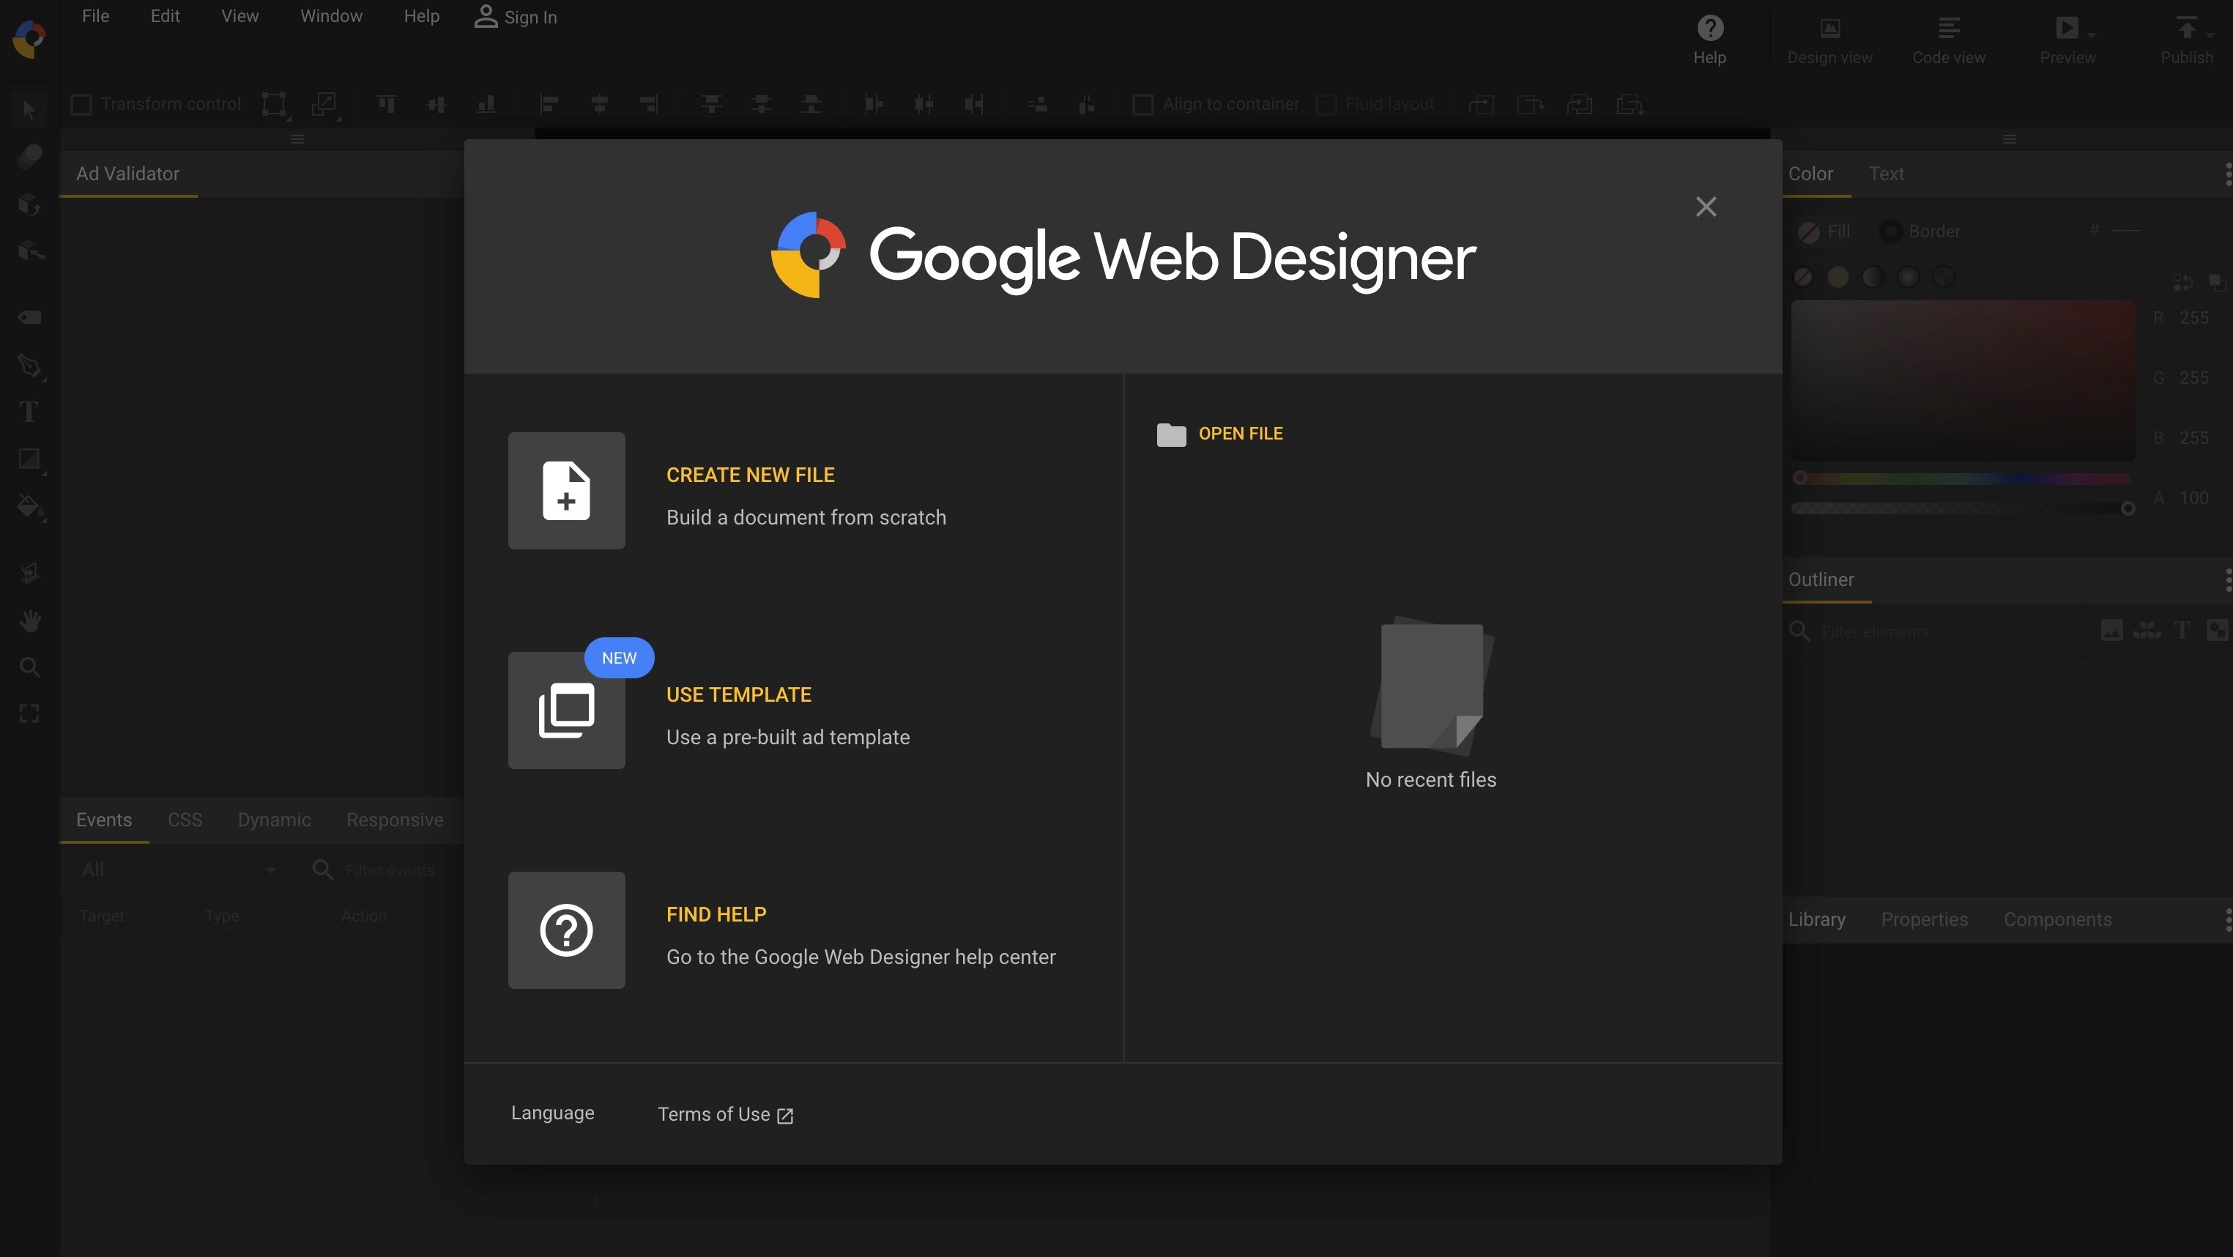
Task: Click the OPEN FILE label
Action: pyautogui.click(x=1241, y=434)
